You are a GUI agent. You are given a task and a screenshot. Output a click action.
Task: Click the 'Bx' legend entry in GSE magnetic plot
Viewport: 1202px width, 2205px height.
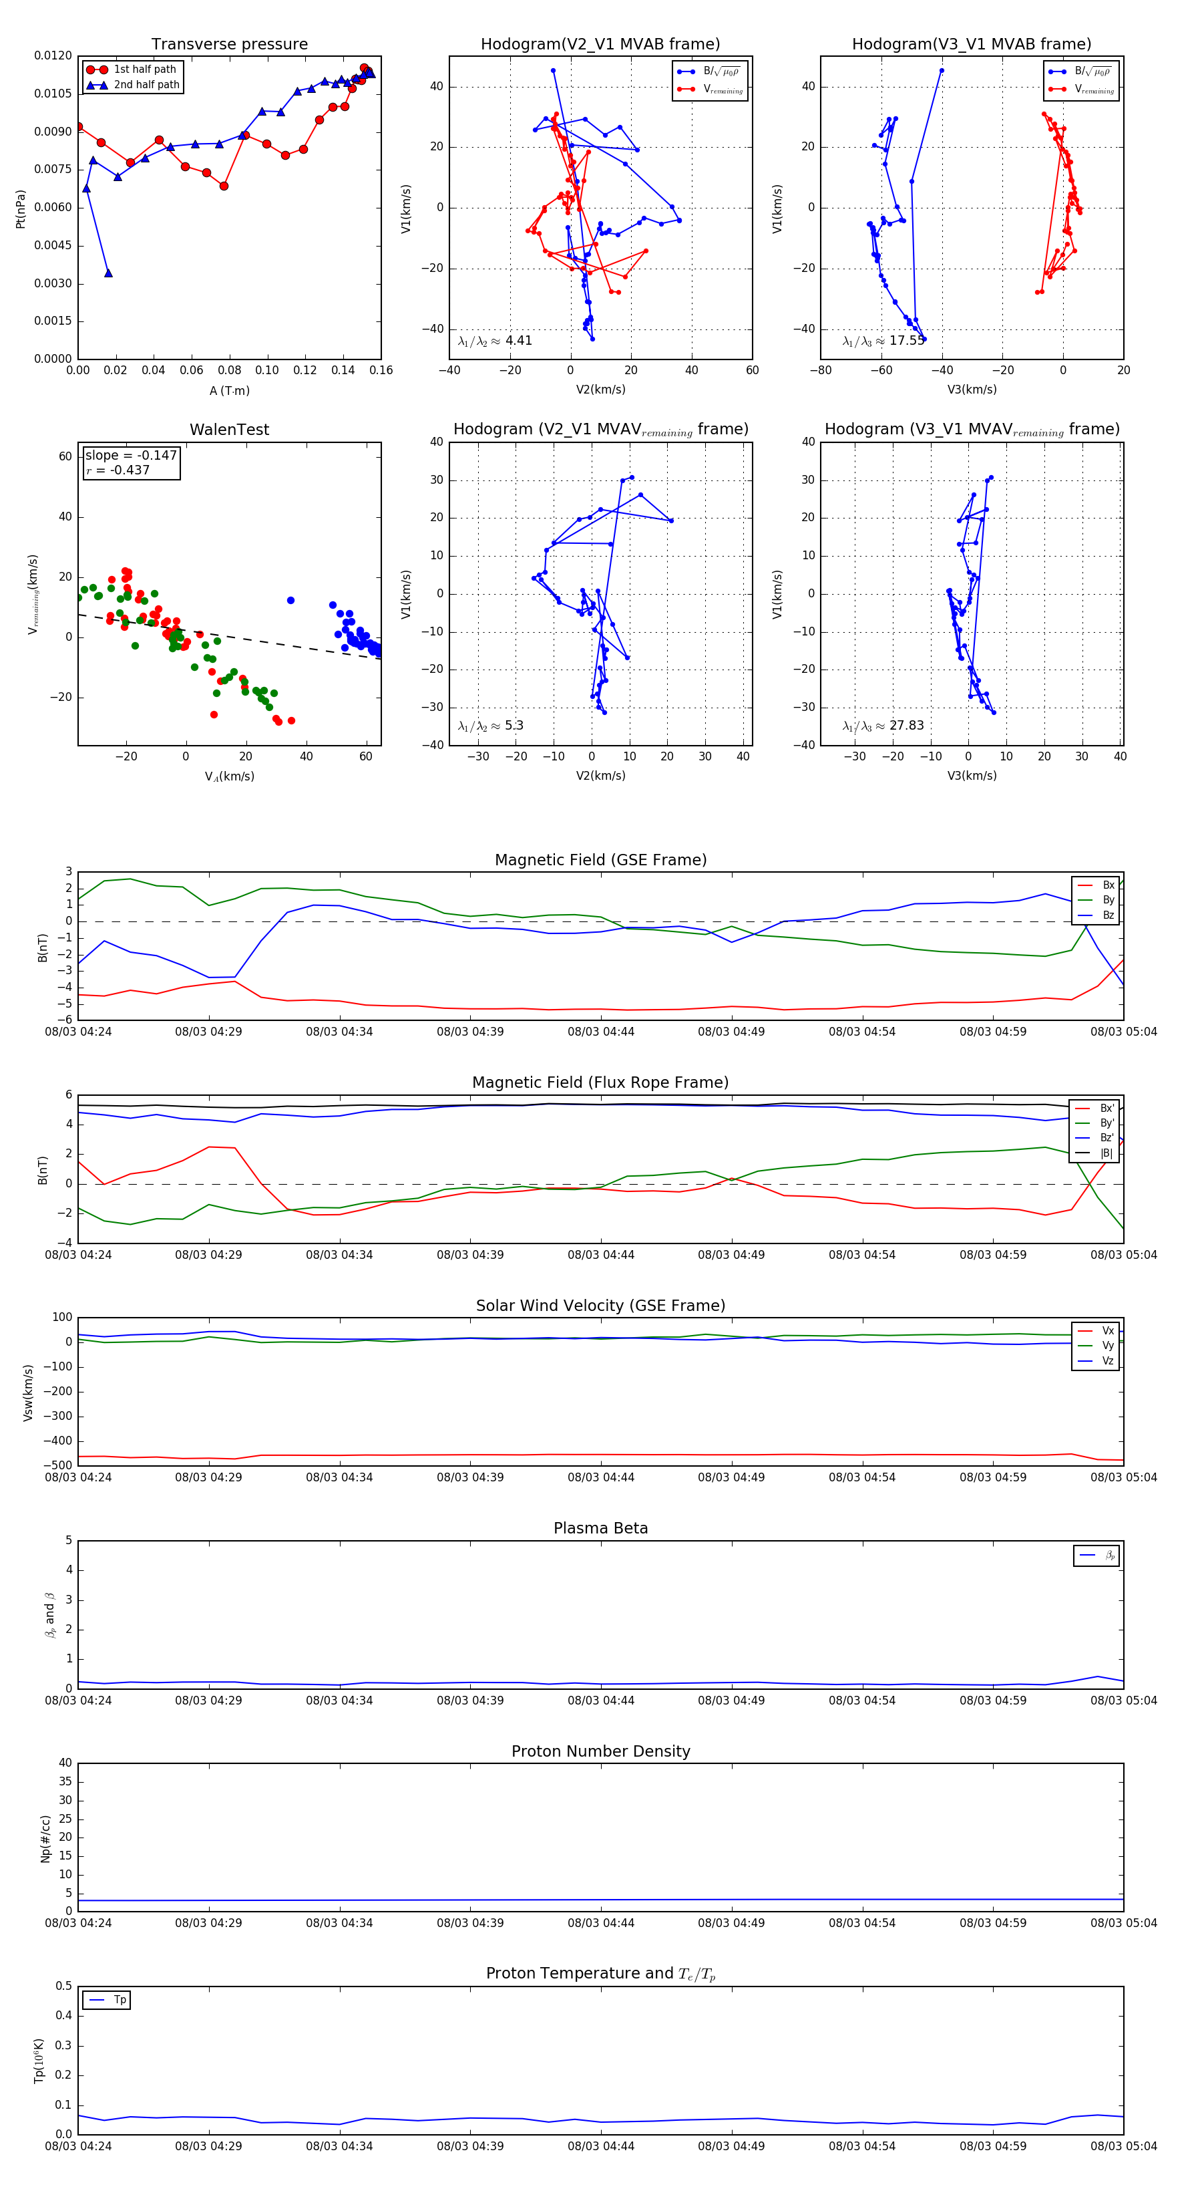tap(1096, 885)
